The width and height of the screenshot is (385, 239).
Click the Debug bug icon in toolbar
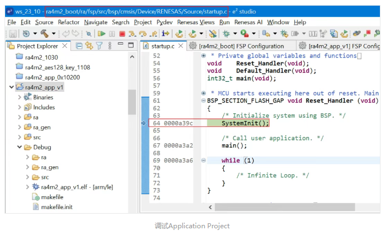[226, 34]
